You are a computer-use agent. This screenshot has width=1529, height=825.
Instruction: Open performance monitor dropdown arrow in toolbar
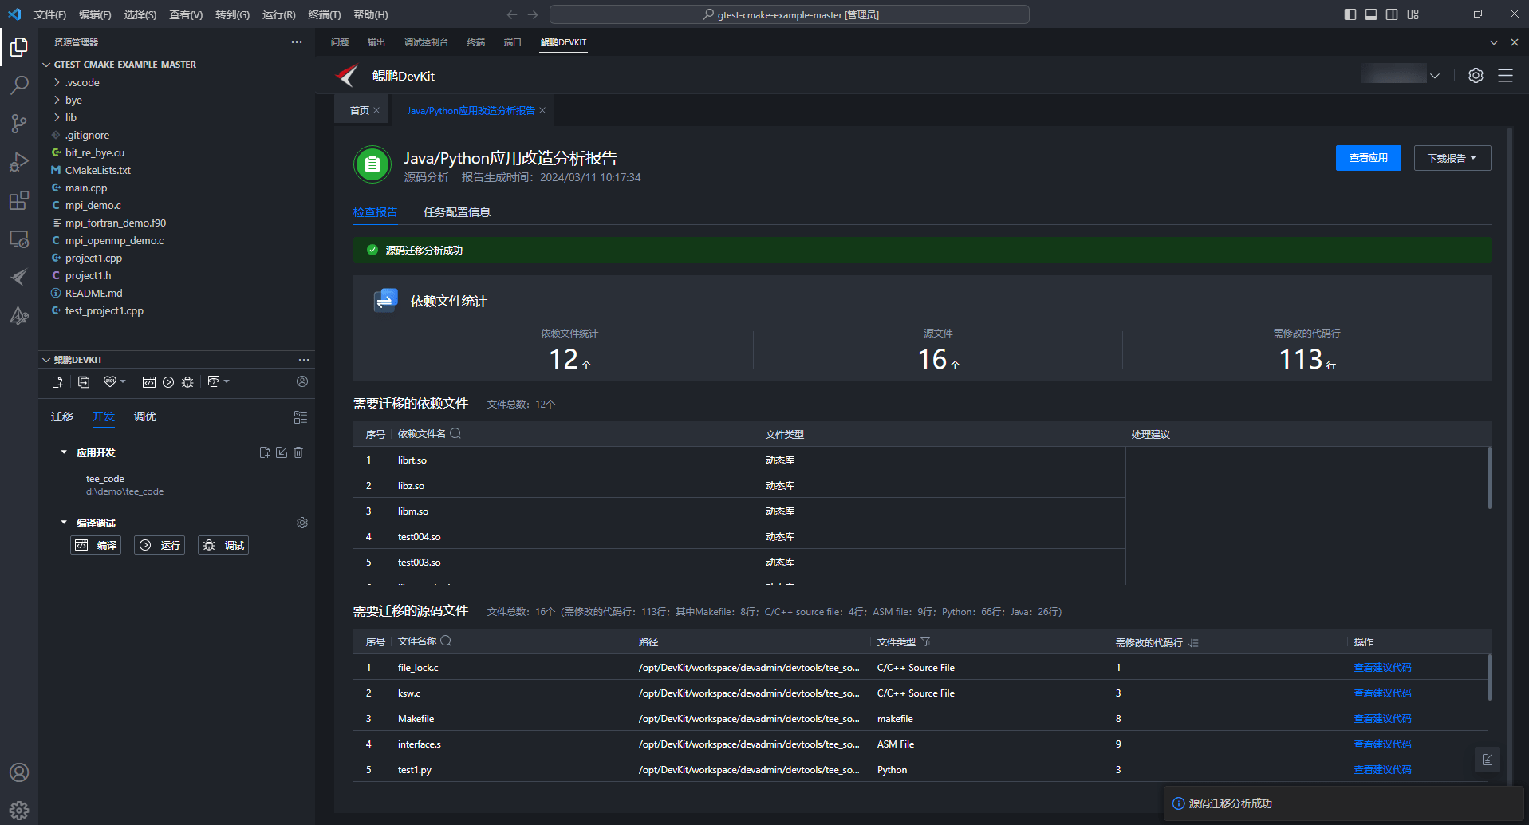(227, 381)
